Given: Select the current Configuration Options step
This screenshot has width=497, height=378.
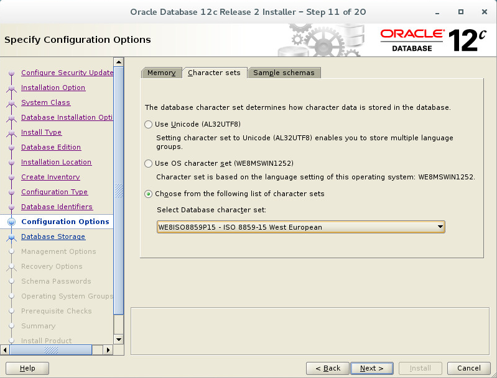Looking at the screenshot, I should pyautogui.click(x=65, y=222).
